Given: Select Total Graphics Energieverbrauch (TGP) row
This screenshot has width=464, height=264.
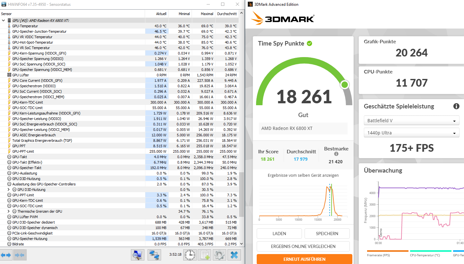Looking at the screenshot, I should click(119, 141).
